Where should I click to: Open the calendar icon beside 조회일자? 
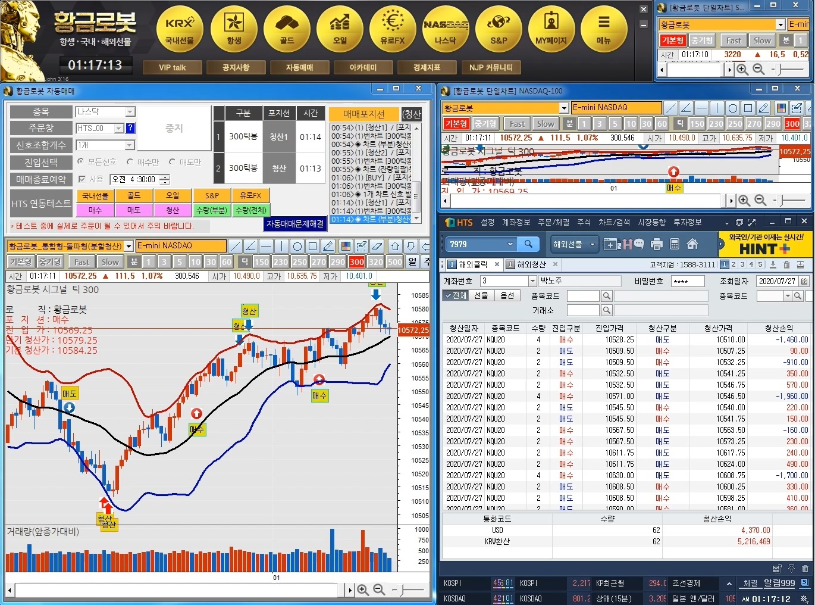pos(804,281)
